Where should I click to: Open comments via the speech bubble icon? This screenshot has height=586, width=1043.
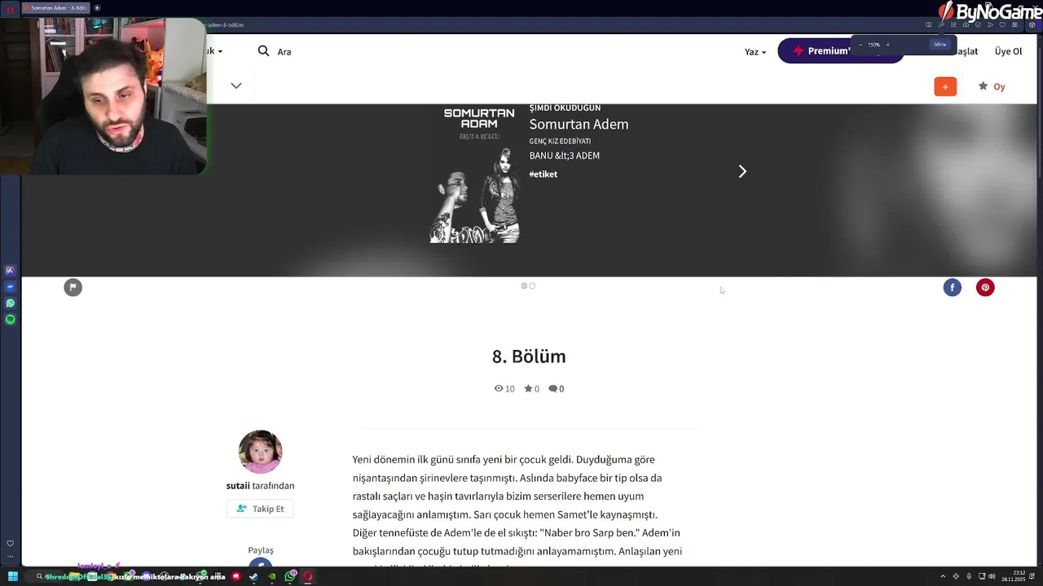point(553,388)
